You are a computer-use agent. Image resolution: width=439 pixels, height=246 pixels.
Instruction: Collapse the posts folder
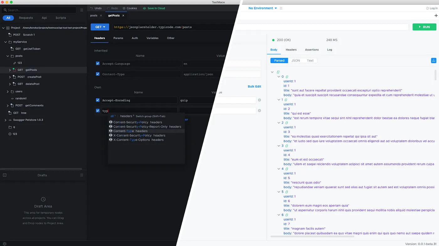[x=8, y=56]
